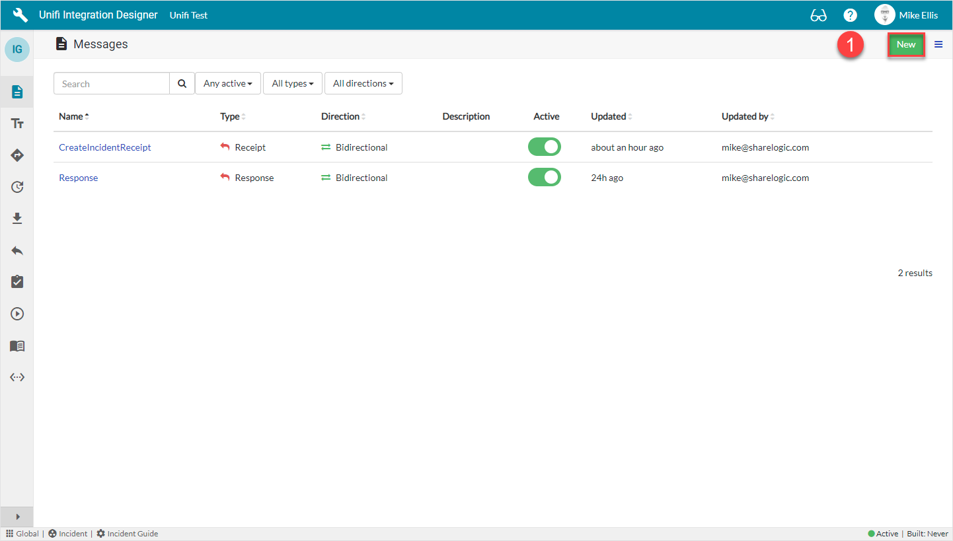Click into the Search input field

[x=112, y=84]
